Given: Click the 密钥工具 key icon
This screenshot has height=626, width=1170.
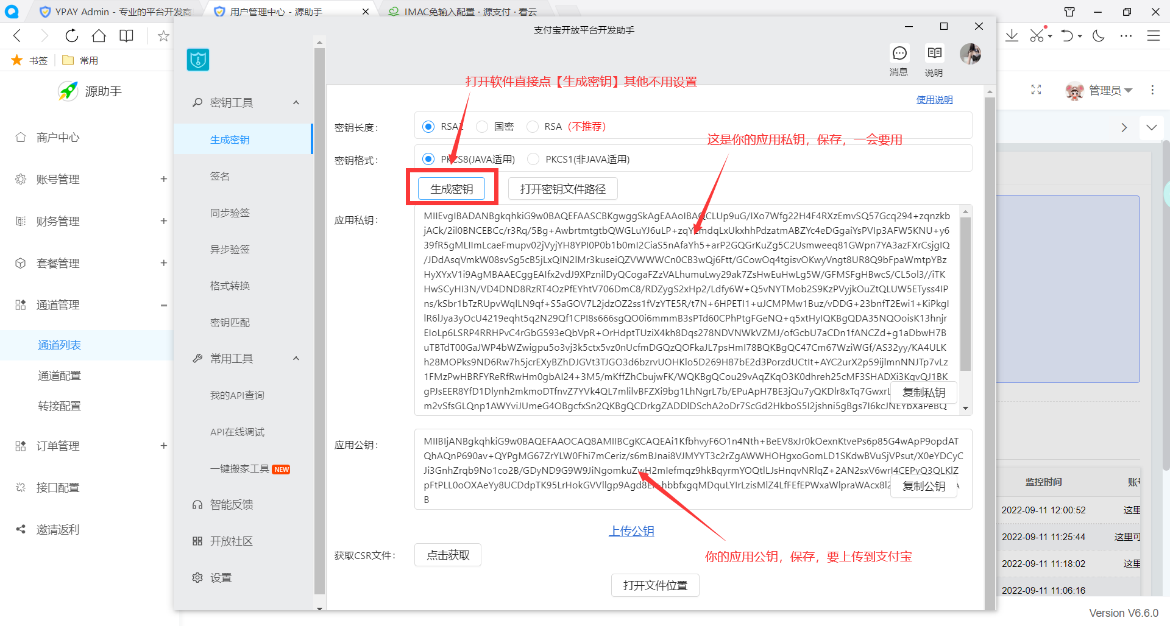Looking at the screenshot, I should [197, 102].
